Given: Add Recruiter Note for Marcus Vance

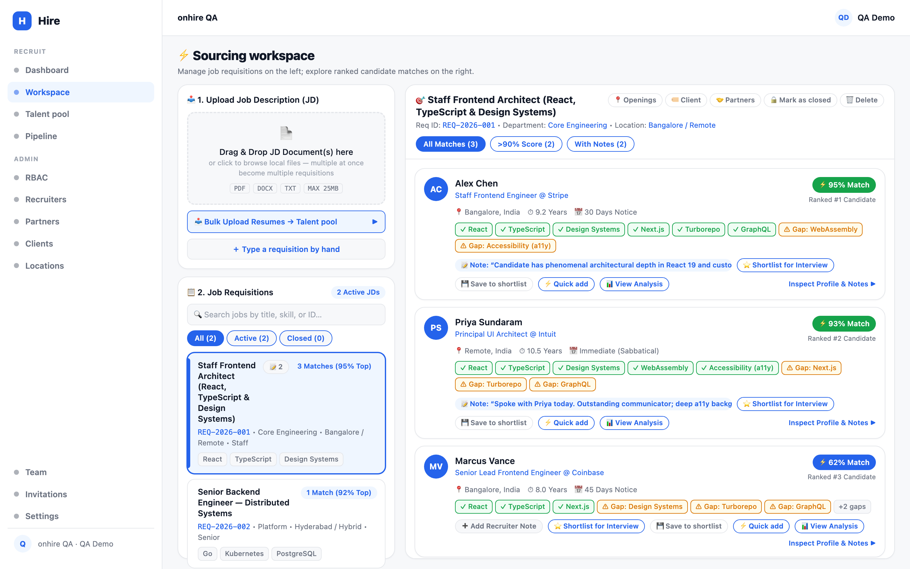Looking at the screenshot, I should (x=499, y=526).
